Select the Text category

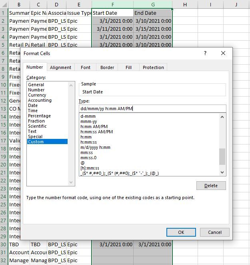48,131
